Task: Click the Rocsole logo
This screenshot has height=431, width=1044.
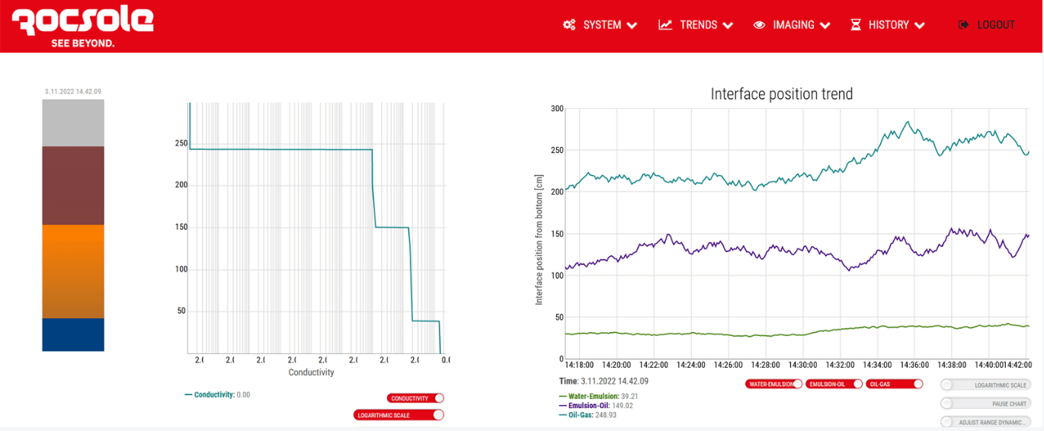Action: [x=82, y=27]
